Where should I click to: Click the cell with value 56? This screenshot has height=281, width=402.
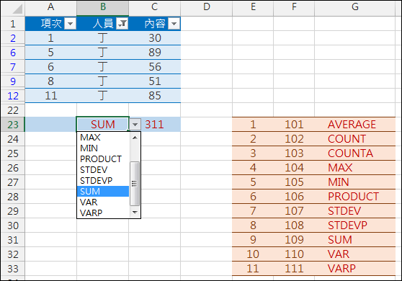155,67
